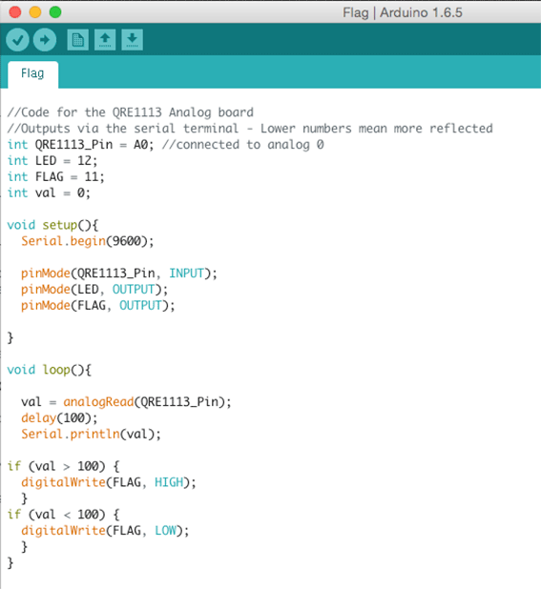Click 'pinMode(FLAG, OUTPUT);' line
541x589 pixels.
click(97, 305)
